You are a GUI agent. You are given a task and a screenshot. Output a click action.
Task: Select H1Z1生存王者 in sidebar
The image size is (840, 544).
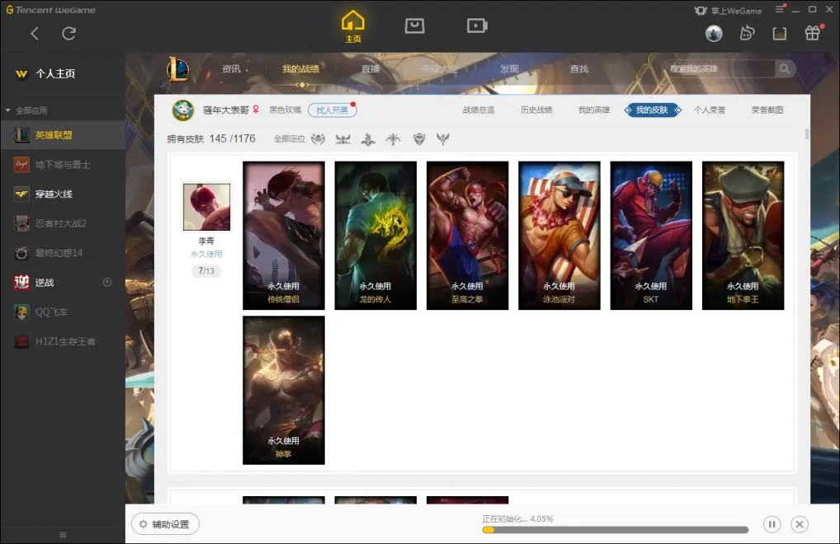pos(63,341)
